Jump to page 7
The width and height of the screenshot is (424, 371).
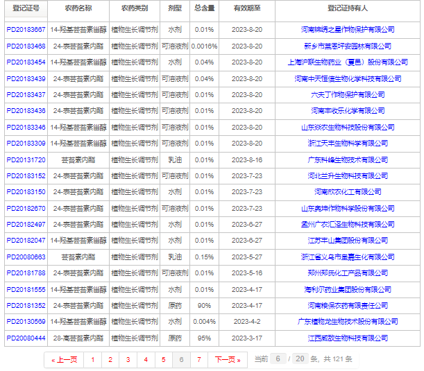[199, 360]
